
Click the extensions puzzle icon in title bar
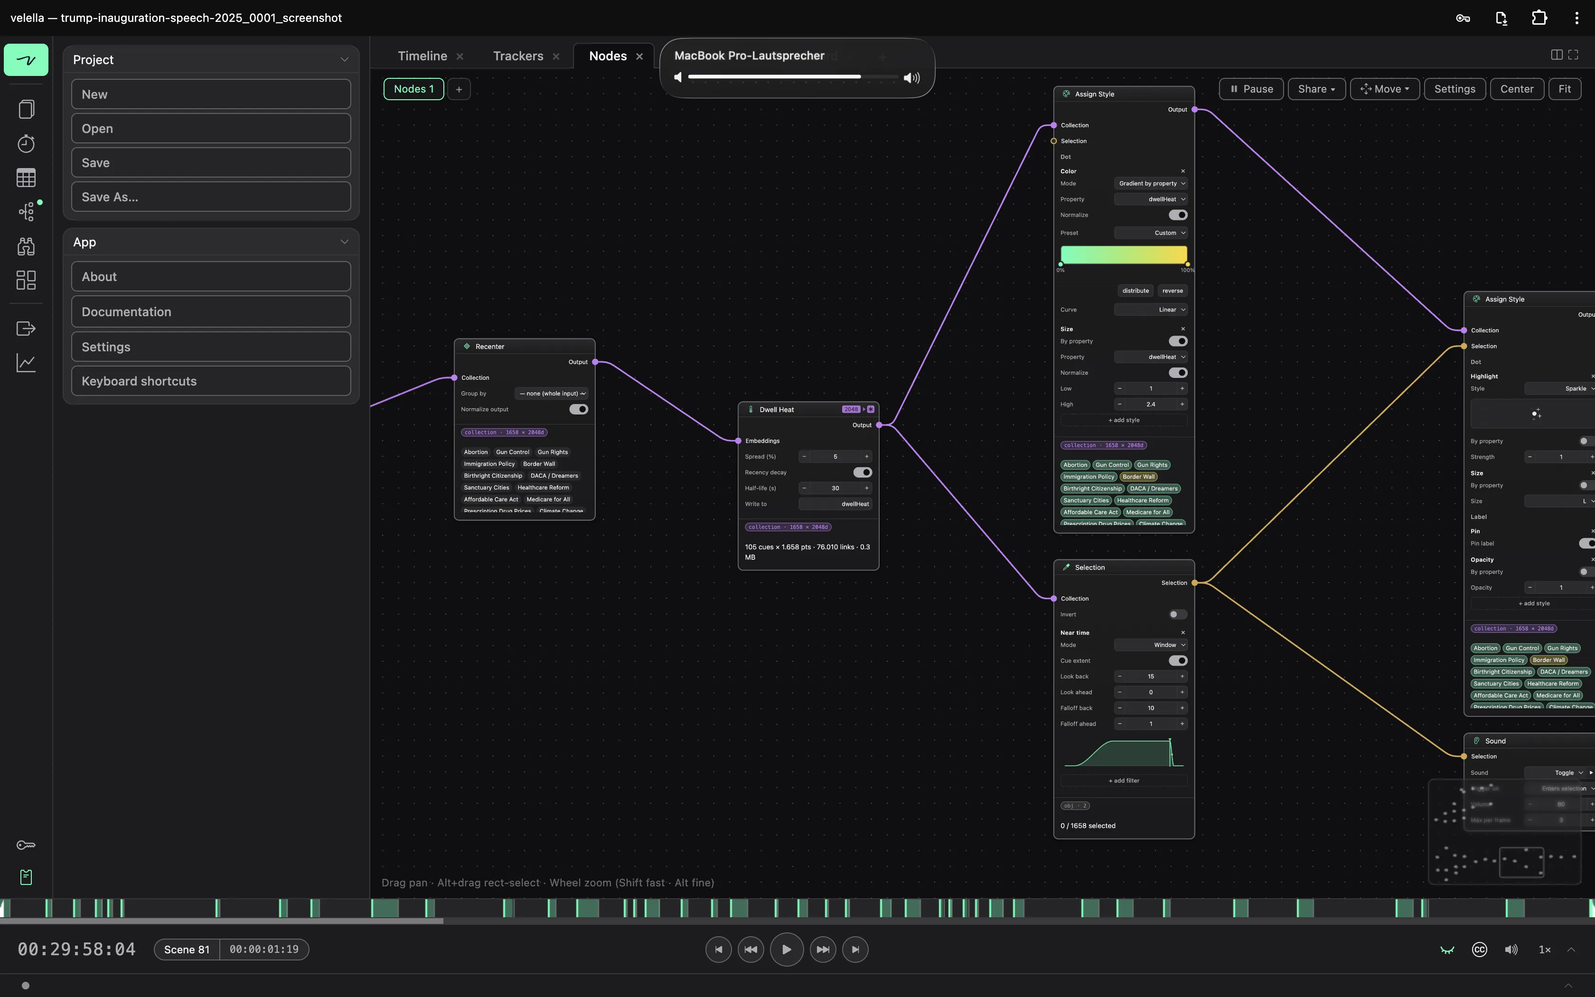point(1539,18)
